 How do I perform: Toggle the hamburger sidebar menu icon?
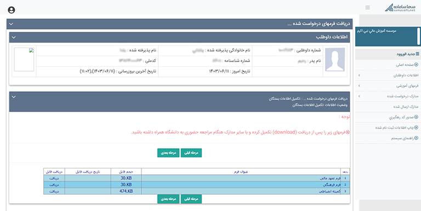pos(368,8)
